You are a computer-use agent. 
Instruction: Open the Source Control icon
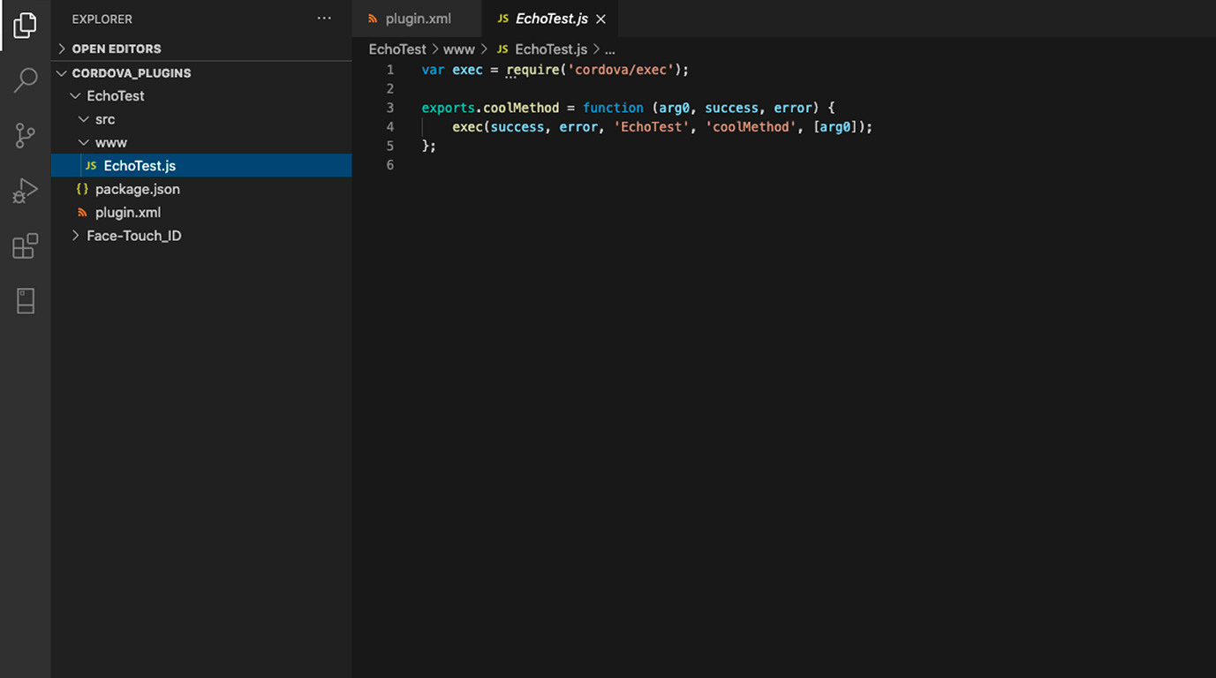[25, 135]
